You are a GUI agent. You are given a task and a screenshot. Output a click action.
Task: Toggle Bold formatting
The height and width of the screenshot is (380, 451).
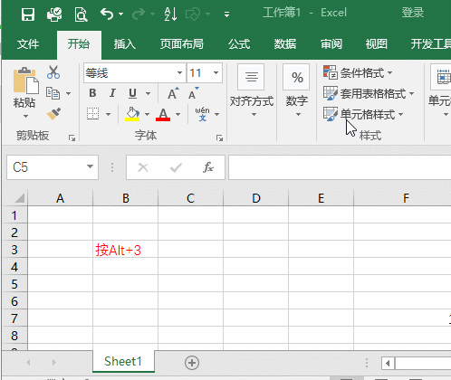[x=92, y=93]
